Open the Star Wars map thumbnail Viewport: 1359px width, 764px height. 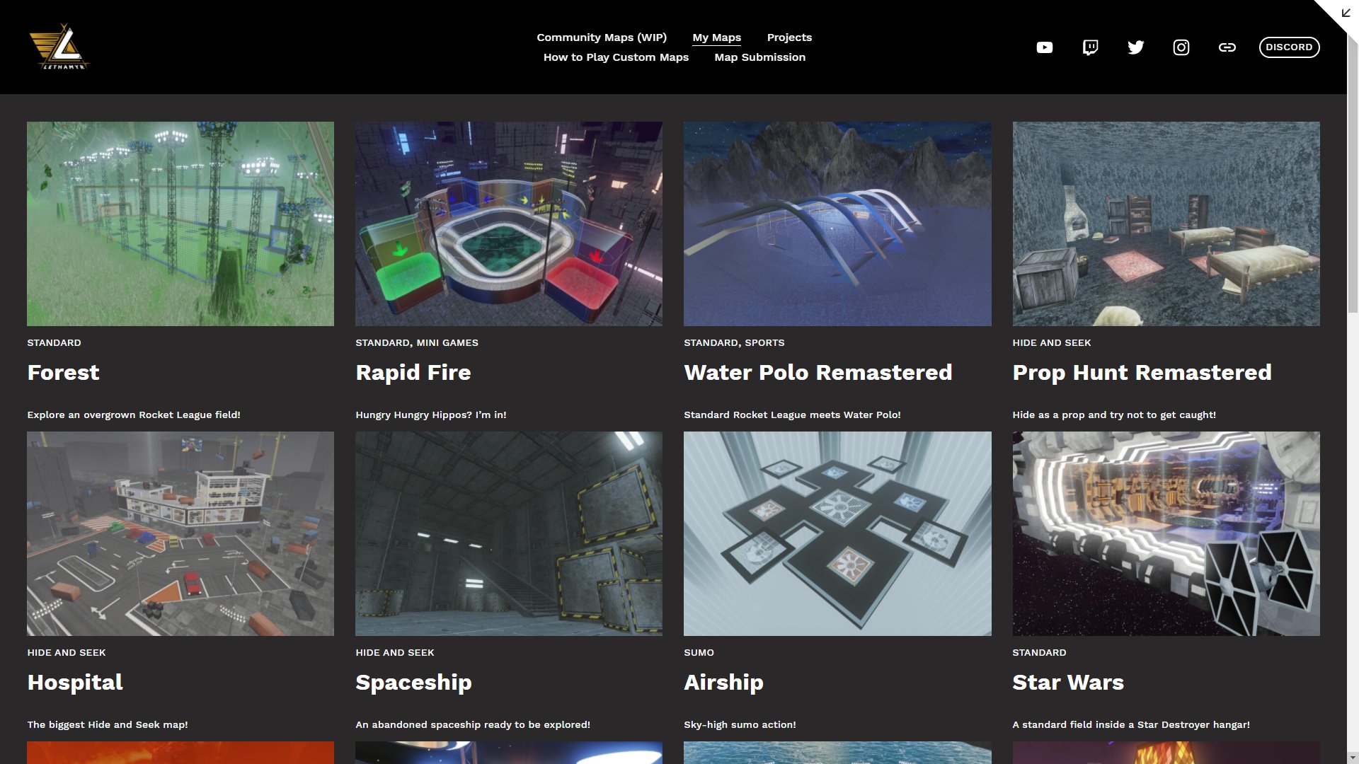click(1166, 533)
